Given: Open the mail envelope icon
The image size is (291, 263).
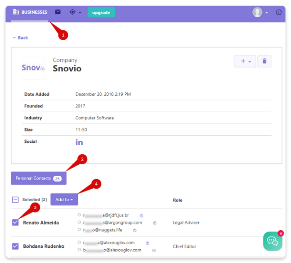Looking at the screenshot, I should pos(58,12).
